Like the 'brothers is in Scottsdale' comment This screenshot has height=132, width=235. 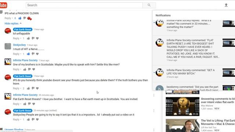(x=25, y=69)
